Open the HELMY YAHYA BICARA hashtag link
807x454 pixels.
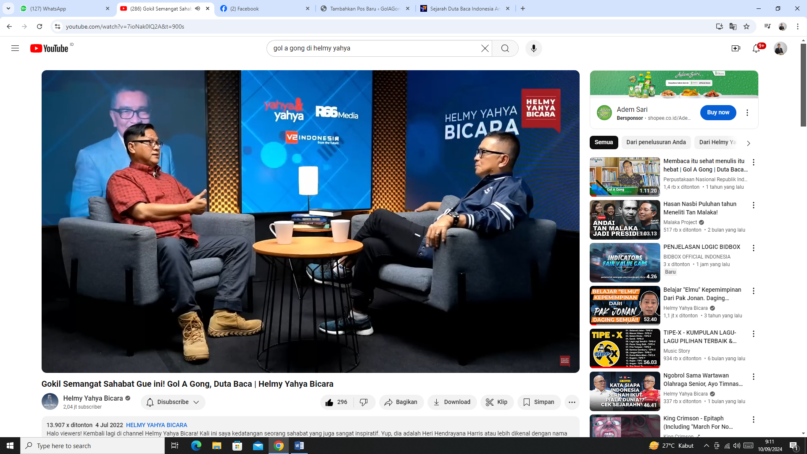pyautogui.click(x=156, y=425)
